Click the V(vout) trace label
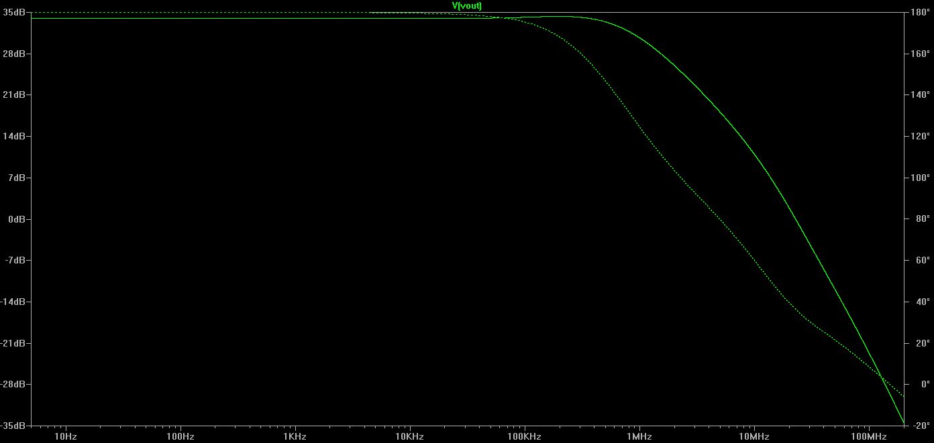934x443 pixels. 467,5
